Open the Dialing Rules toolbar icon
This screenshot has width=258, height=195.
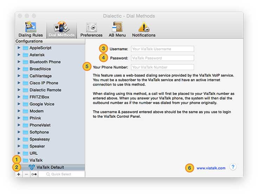(x=31, y=27)
